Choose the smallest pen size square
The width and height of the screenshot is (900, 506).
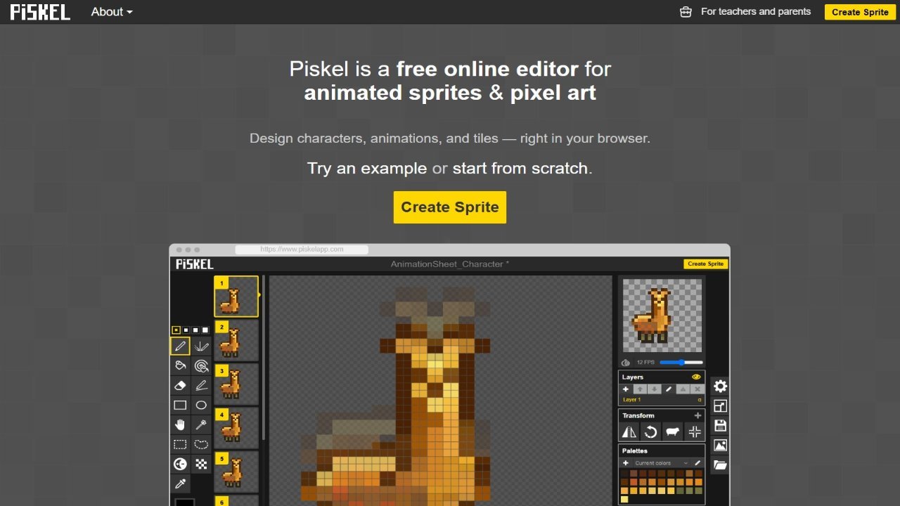[176, 330]
